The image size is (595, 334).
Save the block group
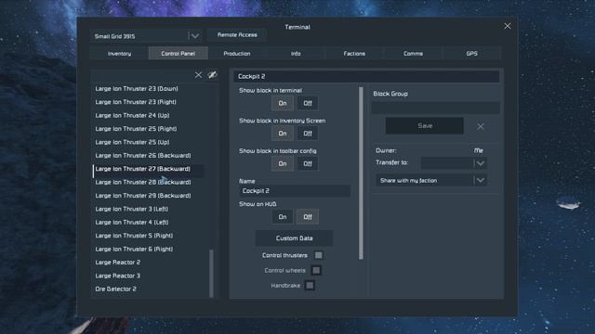click(x=425, y=126)
